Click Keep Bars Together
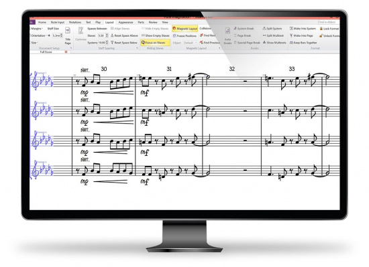This screenshot has width=369, height=267. (x=303, y=43)
